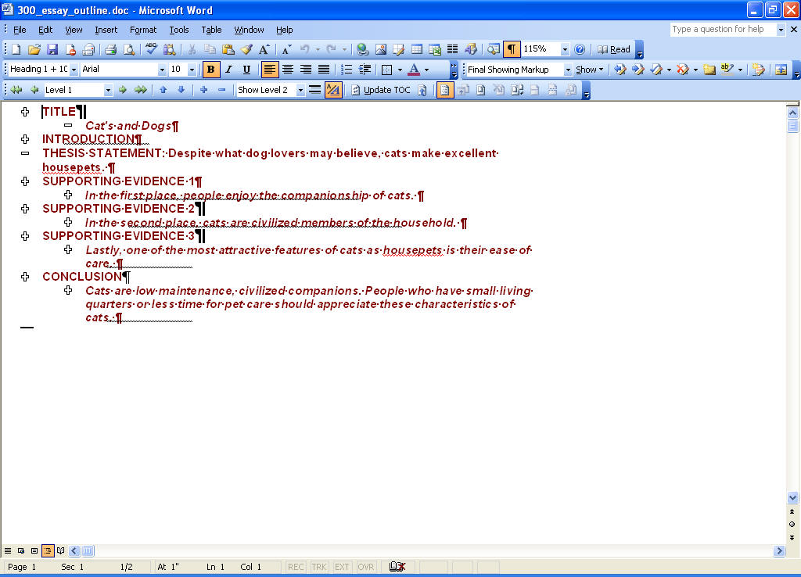Screen dimensions: 801x577
Task: Open the Document Map icon
Action: click(x=493, y=49)
